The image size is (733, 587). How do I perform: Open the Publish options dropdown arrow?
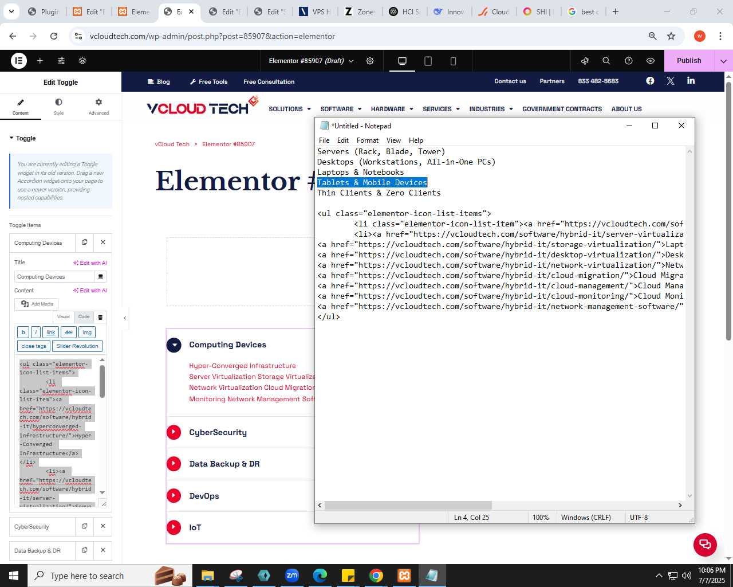tap(723, 61)
